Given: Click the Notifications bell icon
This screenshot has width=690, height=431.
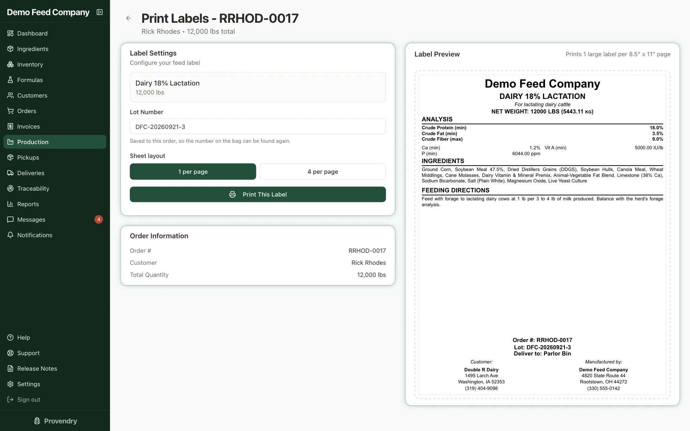Looking at the screenshot, I should click(x=10, y=235).
